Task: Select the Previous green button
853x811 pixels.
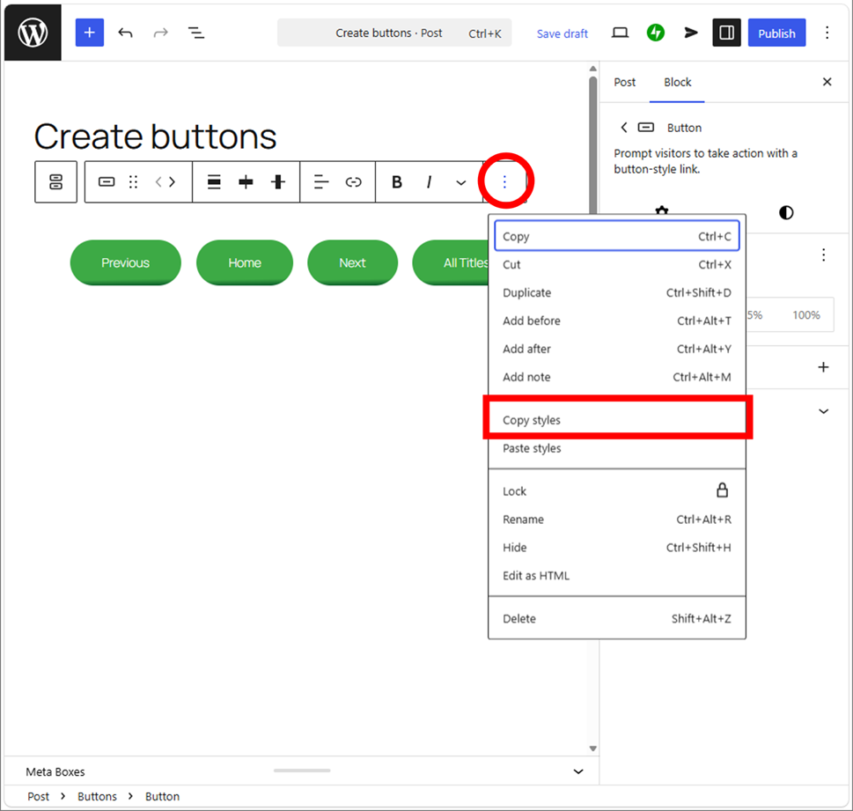Action: coord(126,263)
